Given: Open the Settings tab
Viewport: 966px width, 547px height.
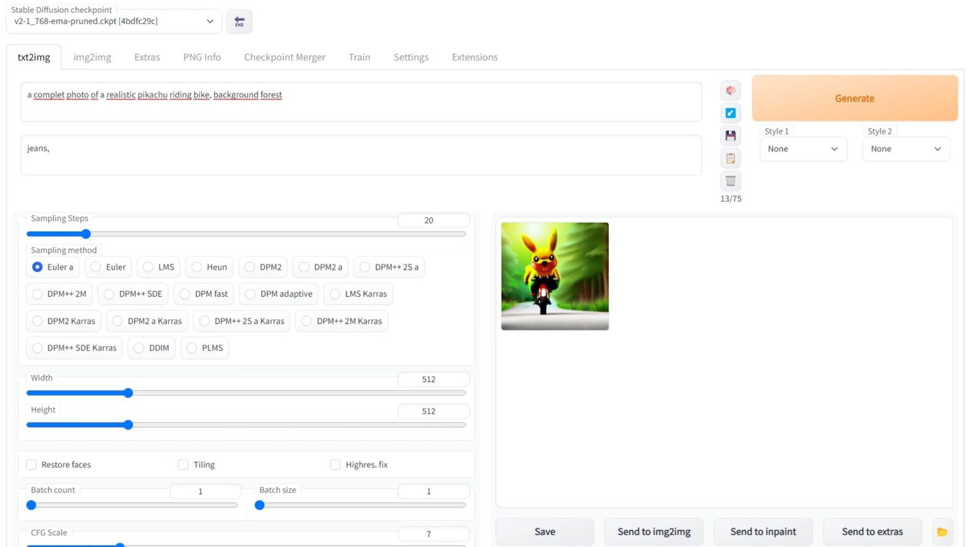Looking at the screenshot, I should 411,57.
